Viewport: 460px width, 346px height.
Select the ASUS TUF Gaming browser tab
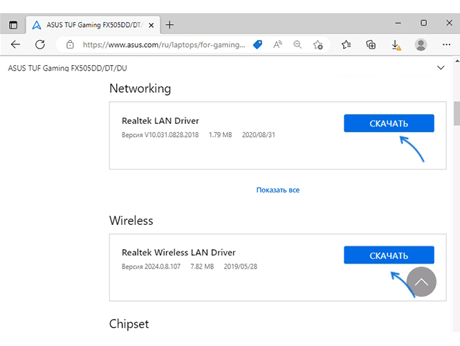click(x=93, y=25)
